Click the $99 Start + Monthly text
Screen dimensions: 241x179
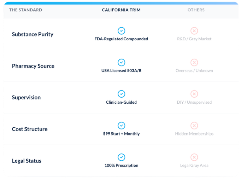tap(121, 134)
